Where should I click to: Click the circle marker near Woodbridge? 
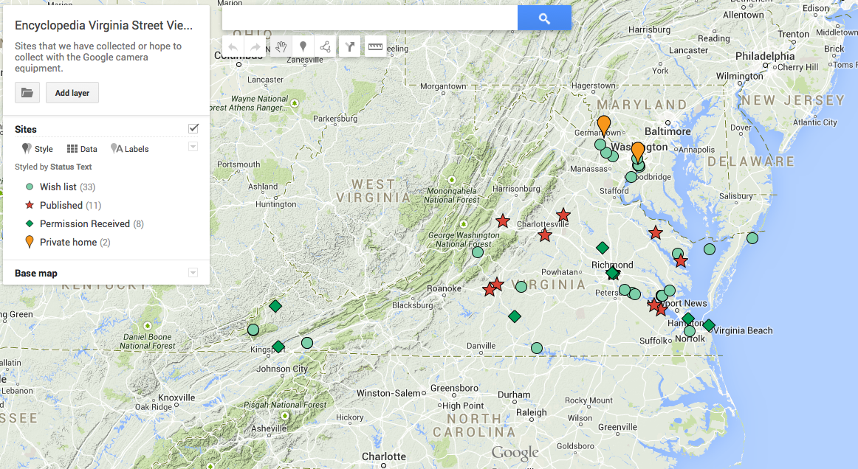pyautogui.click(x=631, y=177)
